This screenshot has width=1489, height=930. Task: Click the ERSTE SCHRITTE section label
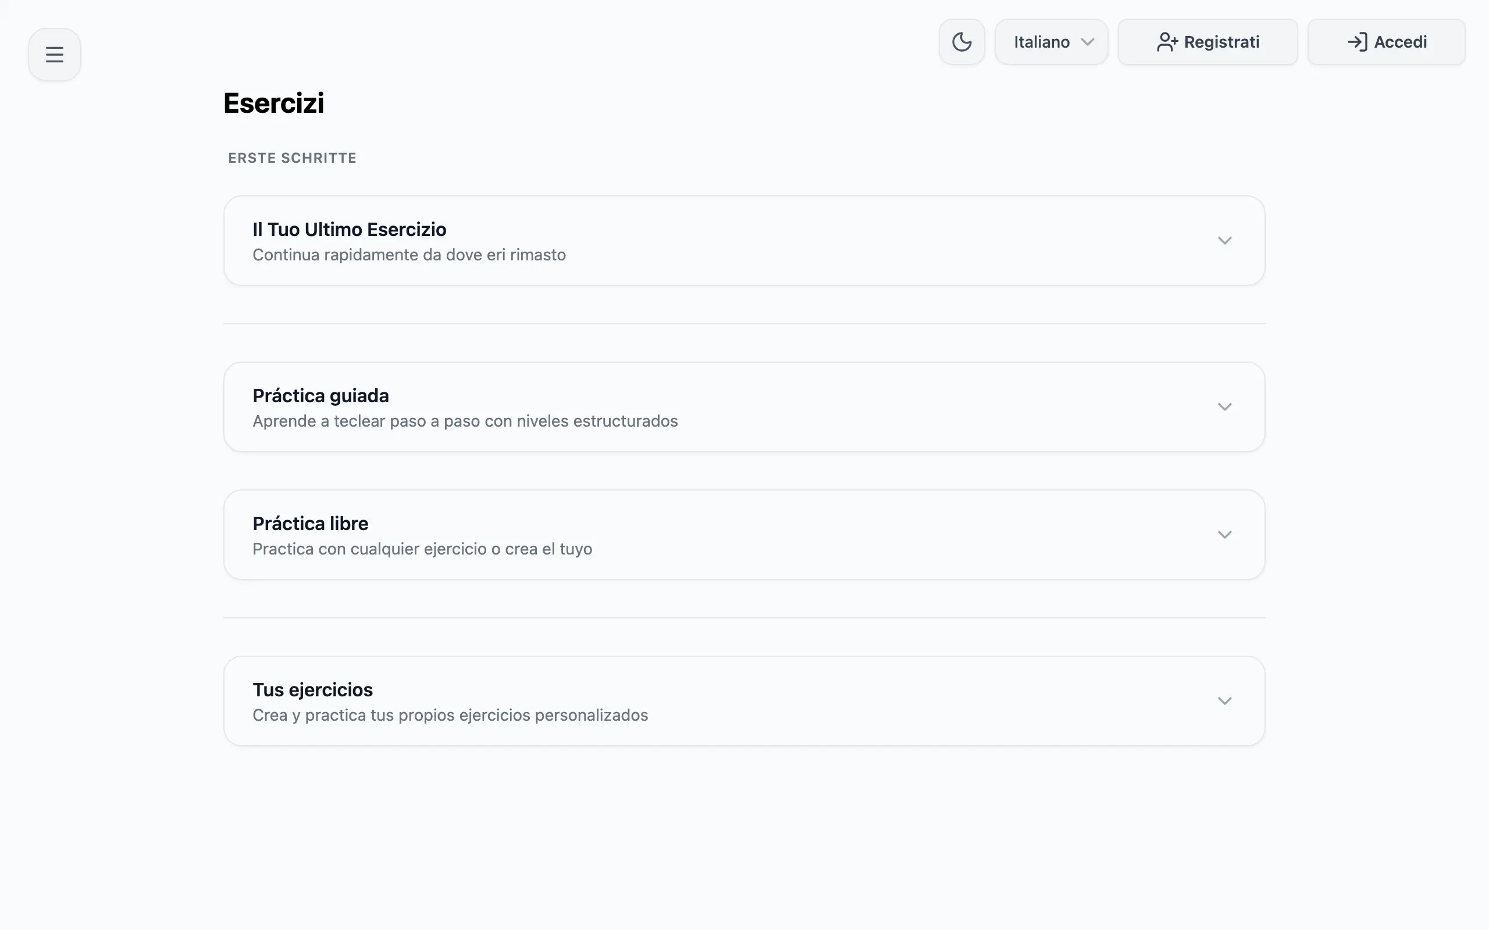292,158
